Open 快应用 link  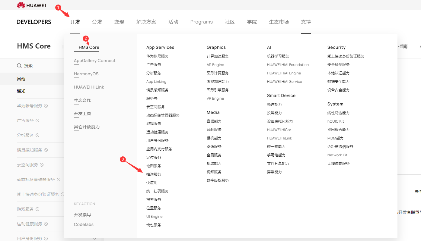[152, 183]
